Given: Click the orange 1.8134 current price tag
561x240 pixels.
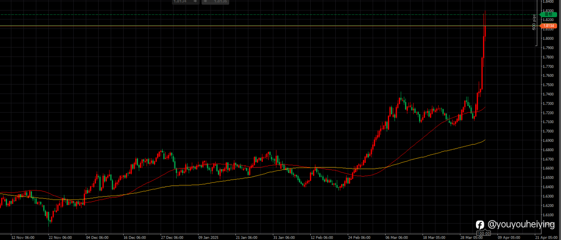Looking at the screenshot, I should pos(549,26).
